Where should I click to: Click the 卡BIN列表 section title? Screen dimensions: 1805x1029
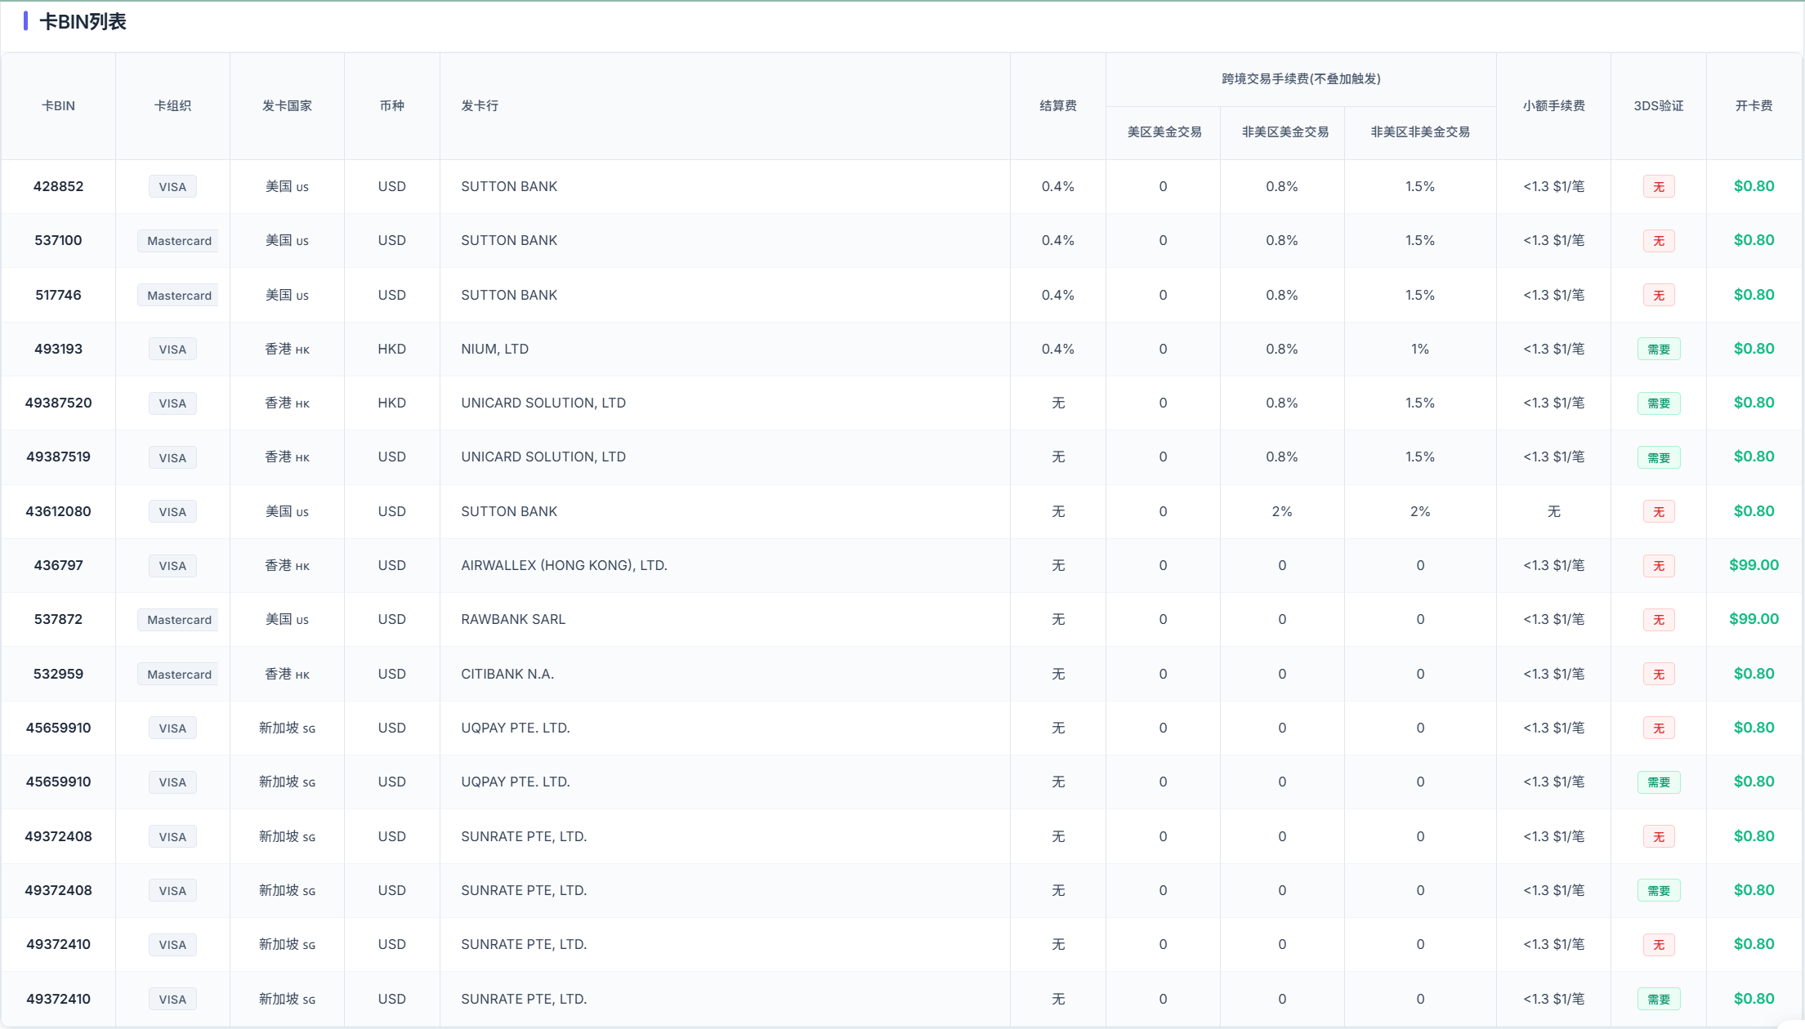[83, 22]
